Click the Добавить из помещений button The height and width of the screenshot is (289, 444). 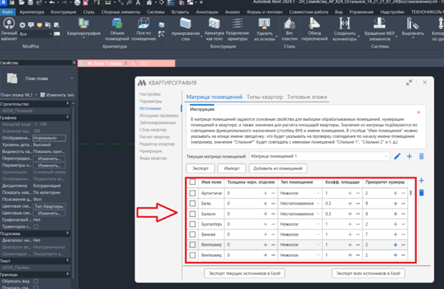point(278,168)
